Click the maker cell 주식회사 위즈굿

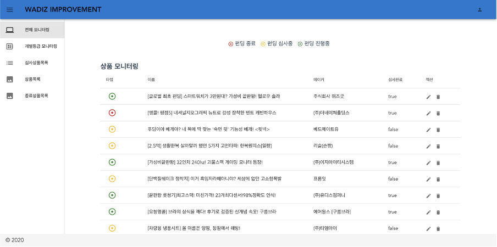pyautogui.click(x=328, y=97)
